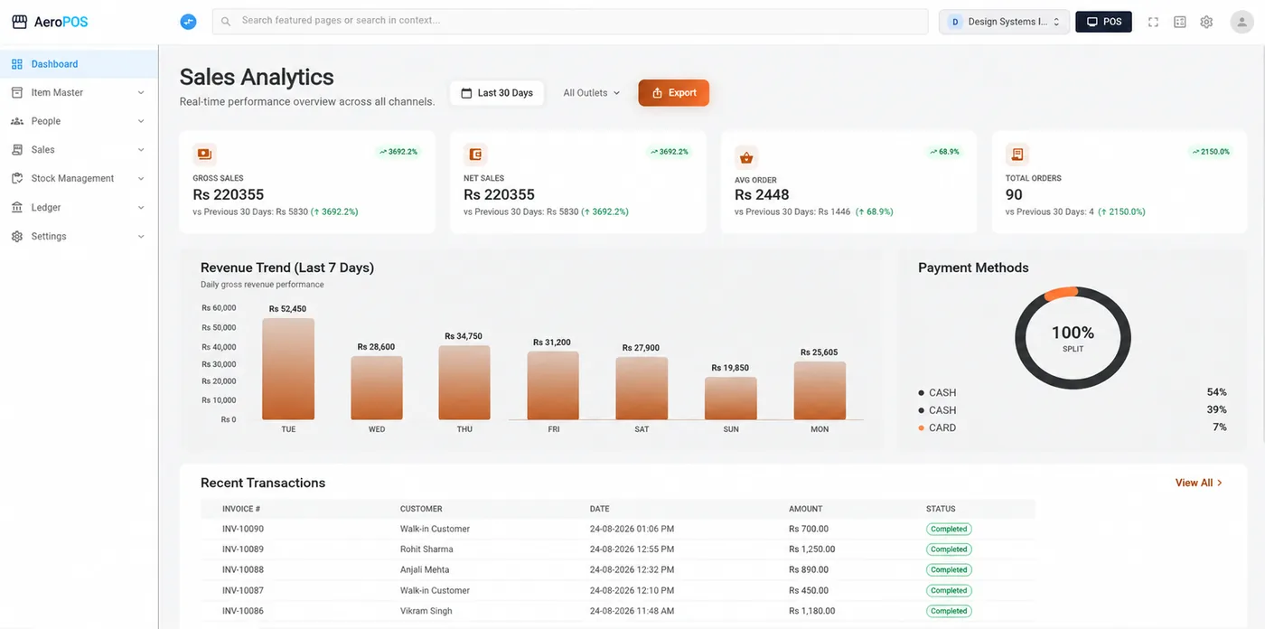1265x629 pixels.
Task: Click customer Vikram Singh
Action: point(426,612)
